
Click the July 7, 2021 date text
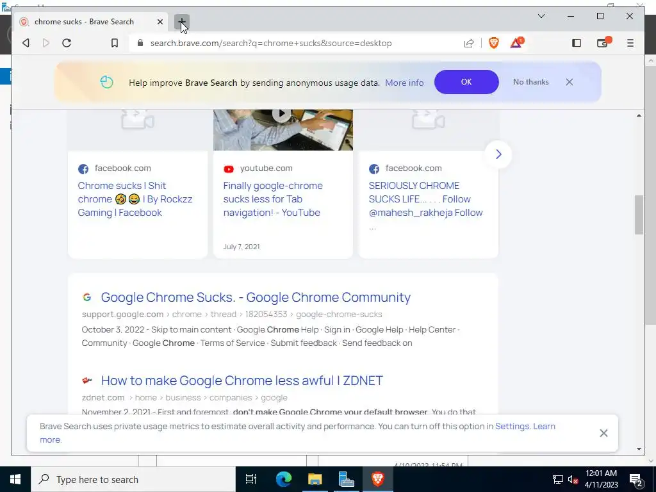[x=242, y=247]
